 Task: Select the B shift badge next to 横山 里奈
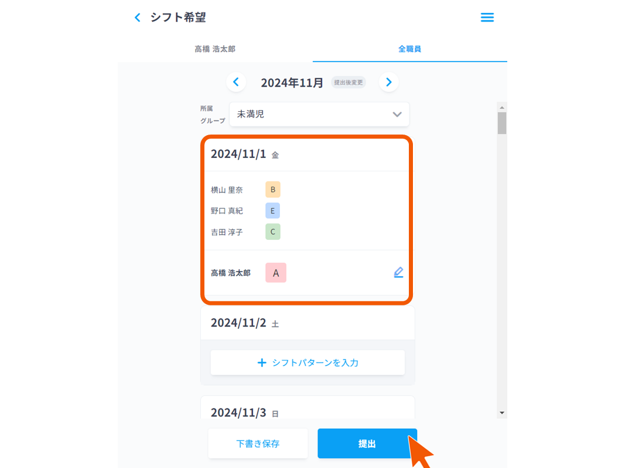coord(272,189)
